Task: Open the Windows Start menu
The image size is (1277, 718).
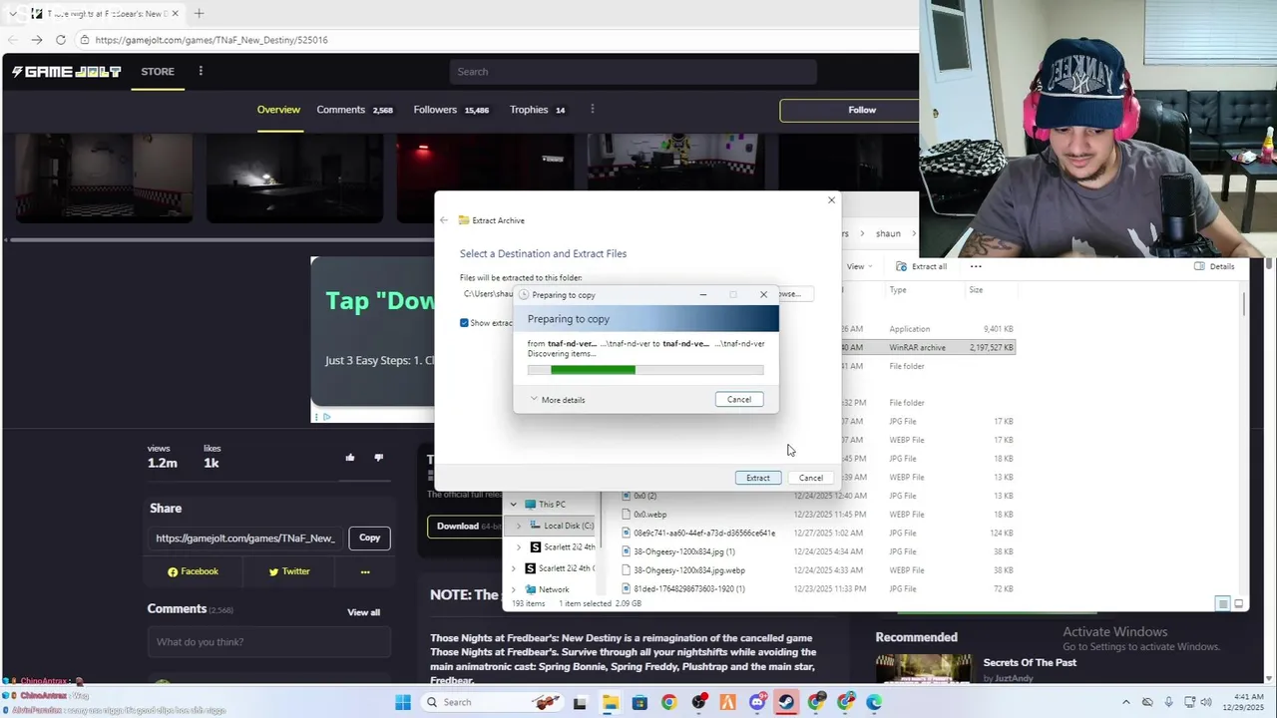Action: pos(403,702)
